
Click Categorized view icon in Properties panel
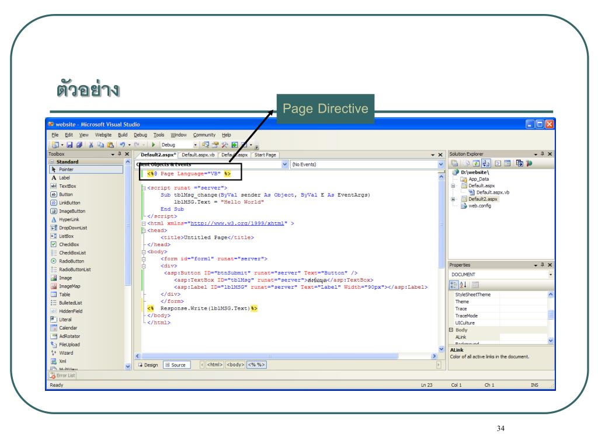453,285
